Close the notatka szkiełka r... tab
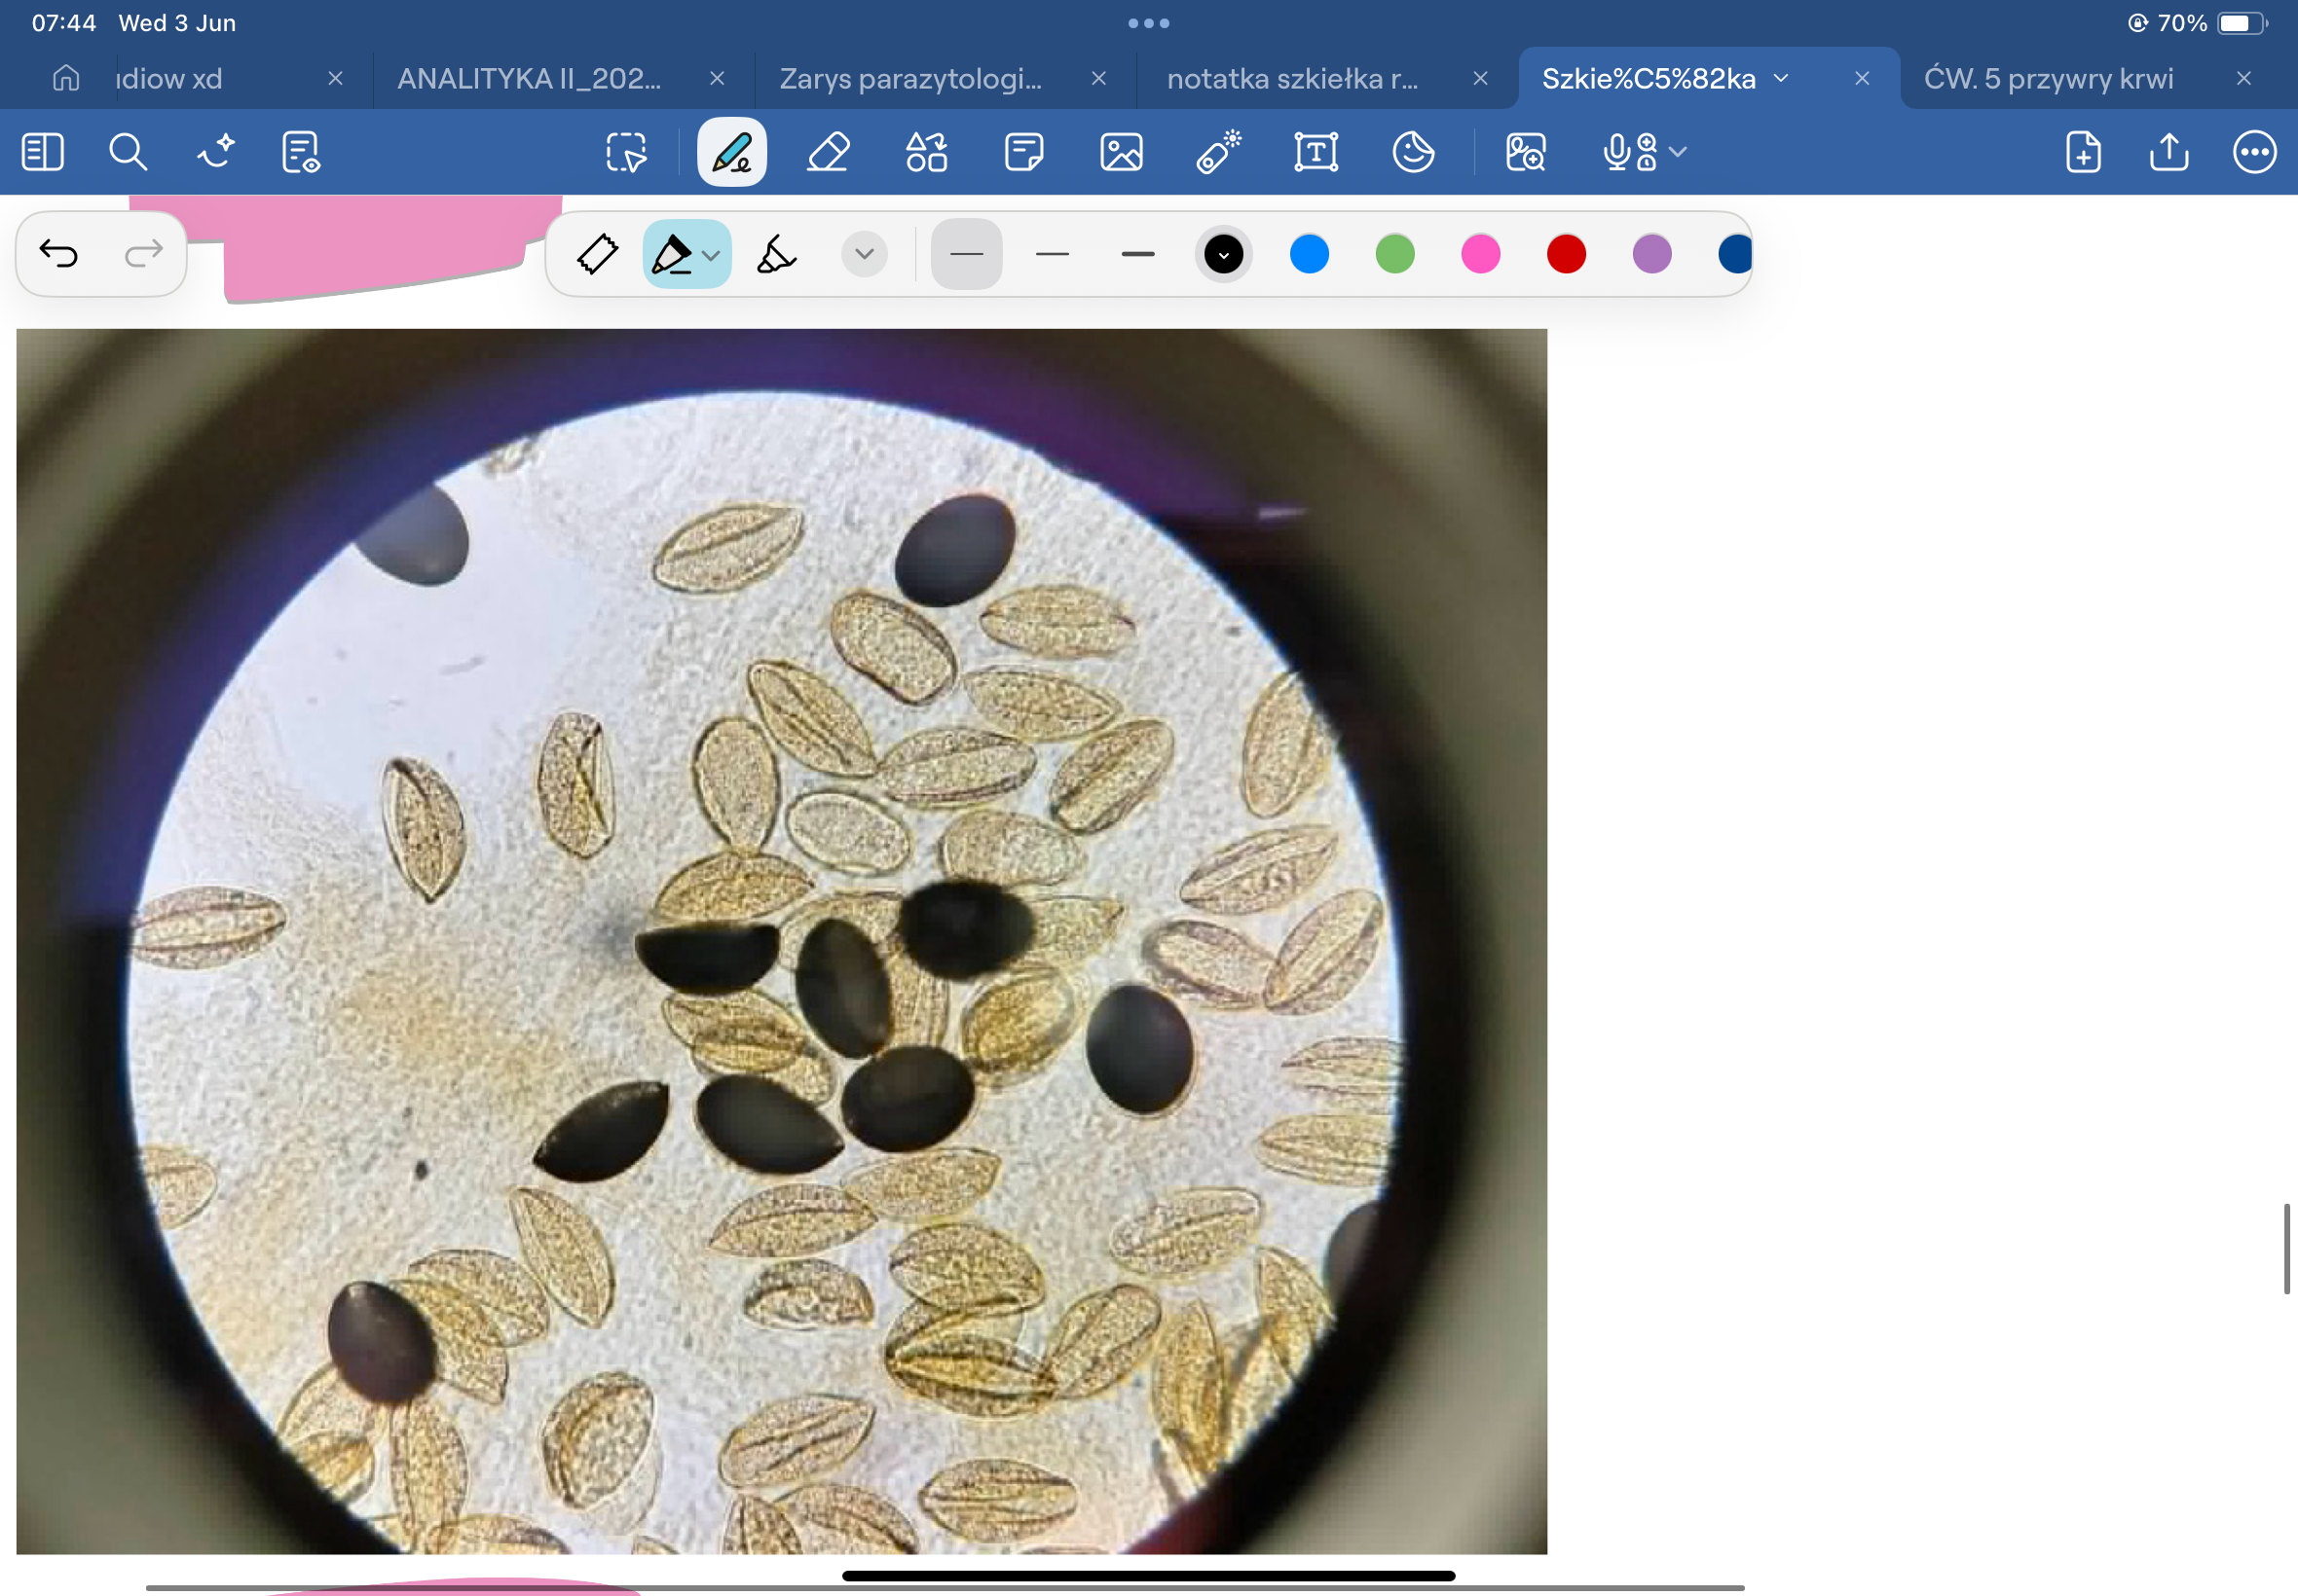 pyautogui.click(x=1481, y=78)
